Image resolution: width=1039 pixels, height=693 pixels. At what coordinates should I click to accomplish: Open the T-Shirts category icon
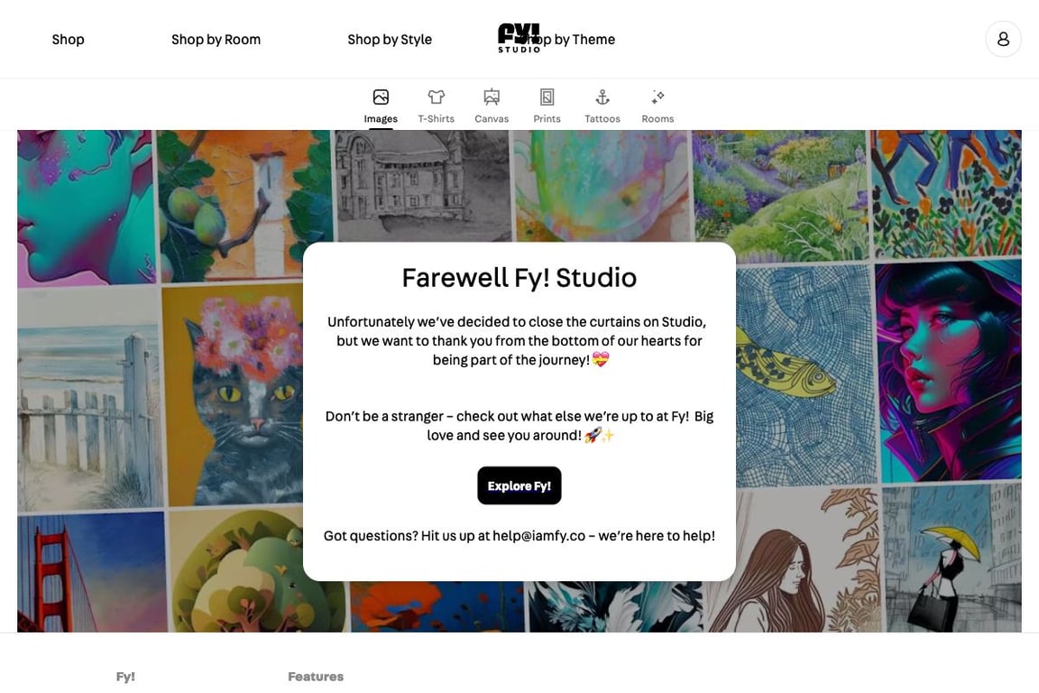(x=436, y=97)
